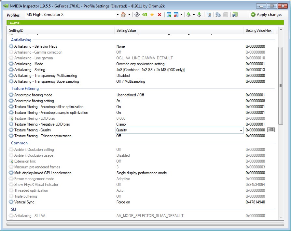Click the gear icon beside Vertical Sync
Viewport: 291px width, 231px height.
click(11, 202)
